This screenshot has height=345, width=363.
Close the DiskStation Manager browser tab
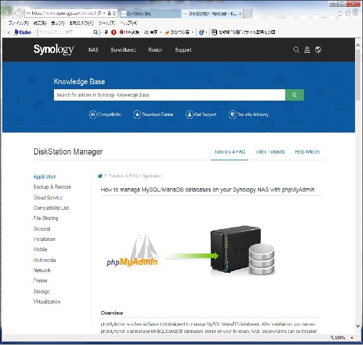(x=240, y=14)
